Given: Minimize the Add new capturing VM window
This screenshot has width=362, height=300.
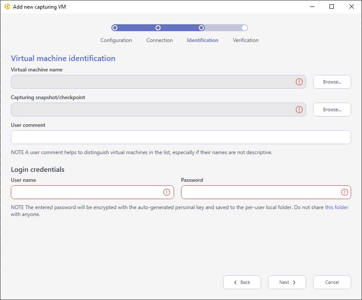Looking at the screenshot, I should (x=312, y=6).
